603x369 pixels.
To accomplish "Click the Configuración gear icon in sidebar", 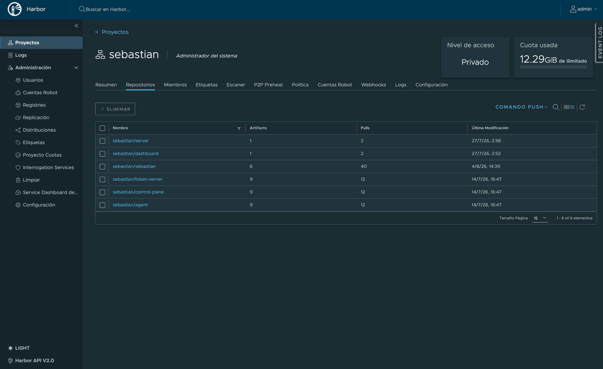I will tap(18, 205).
